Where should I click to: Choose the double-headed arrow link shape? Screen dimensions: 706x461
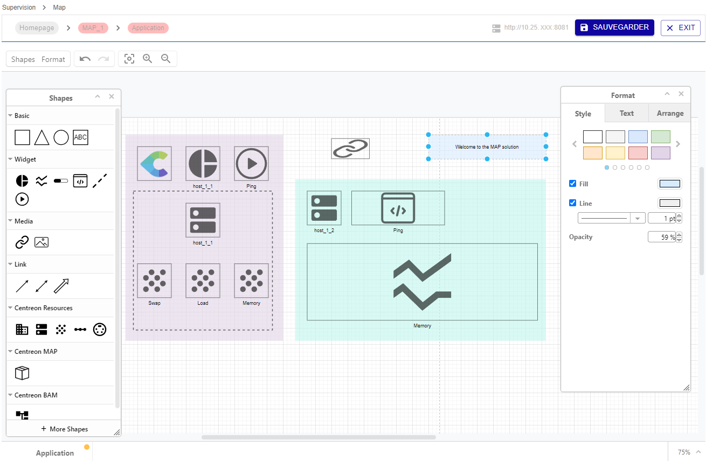coord(41,286)
